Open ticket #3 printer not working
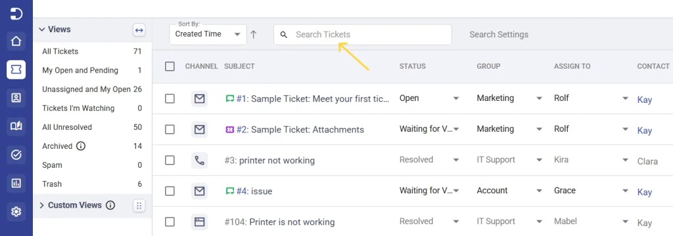The image size is (673, 236). (269, 161)
